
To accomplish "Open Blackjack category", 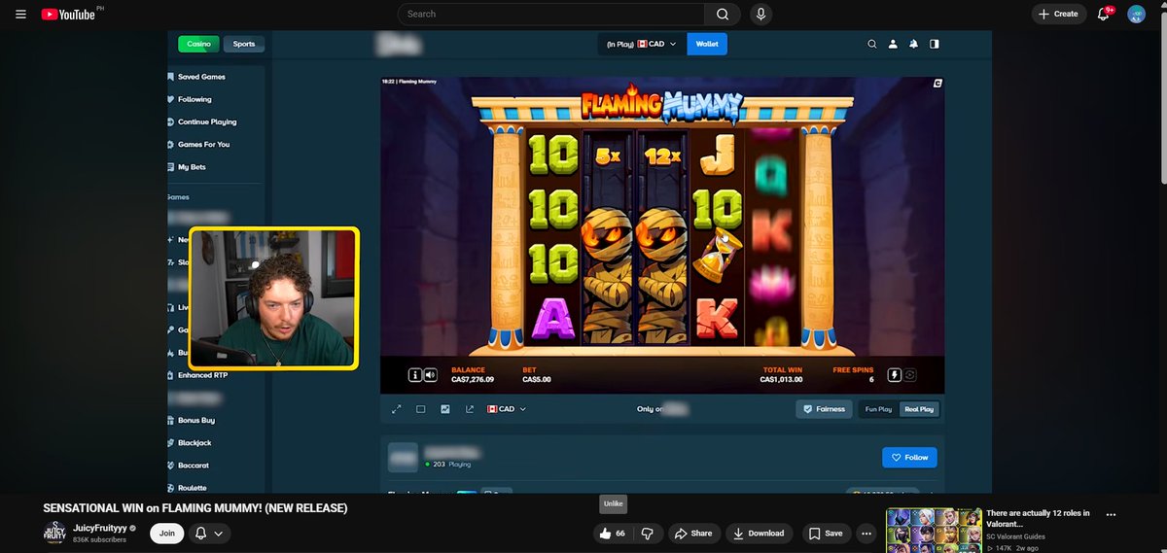I will tap(194, 442).
